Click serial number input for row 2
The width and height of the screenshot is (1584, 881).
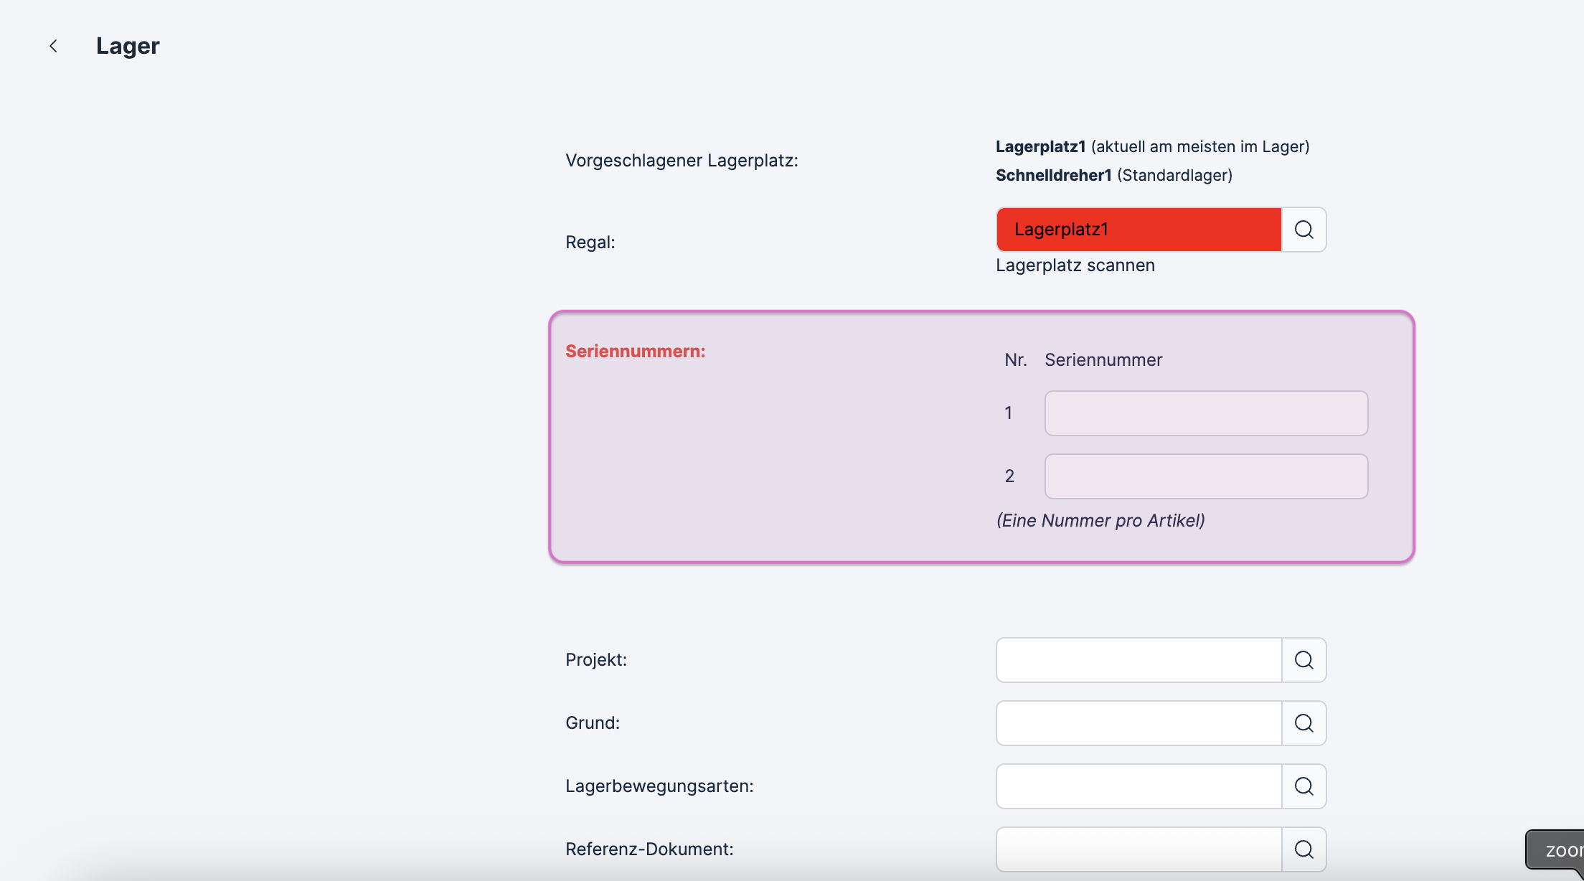pyautogui.click(x=1206, y=476)
